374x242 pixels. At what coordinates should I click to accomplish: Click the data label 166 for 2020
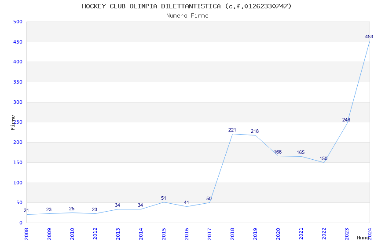(x=278, y=152)
